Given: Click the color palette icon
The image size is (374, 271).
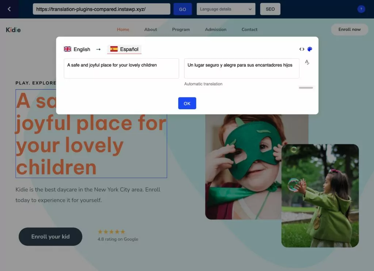Looking at the screenshot, I should click(310, 49).
